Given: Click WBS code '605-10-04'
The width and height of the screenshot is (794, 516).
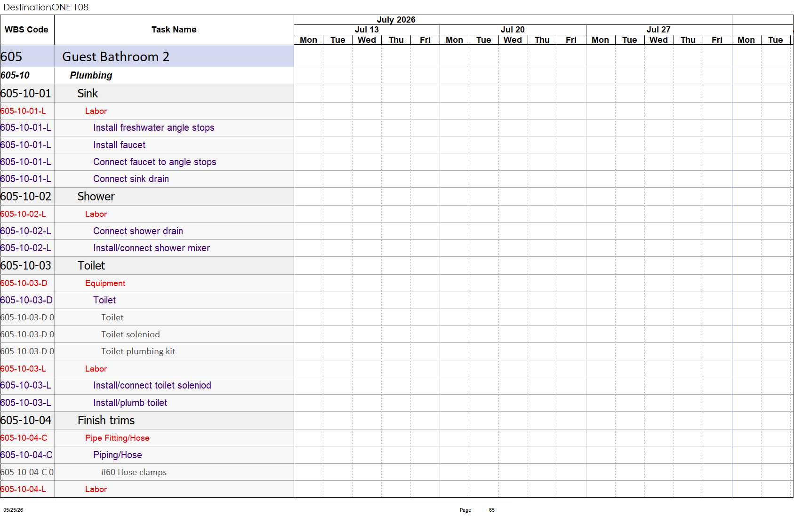Looking at the screenshot, I should coord(25,420).
